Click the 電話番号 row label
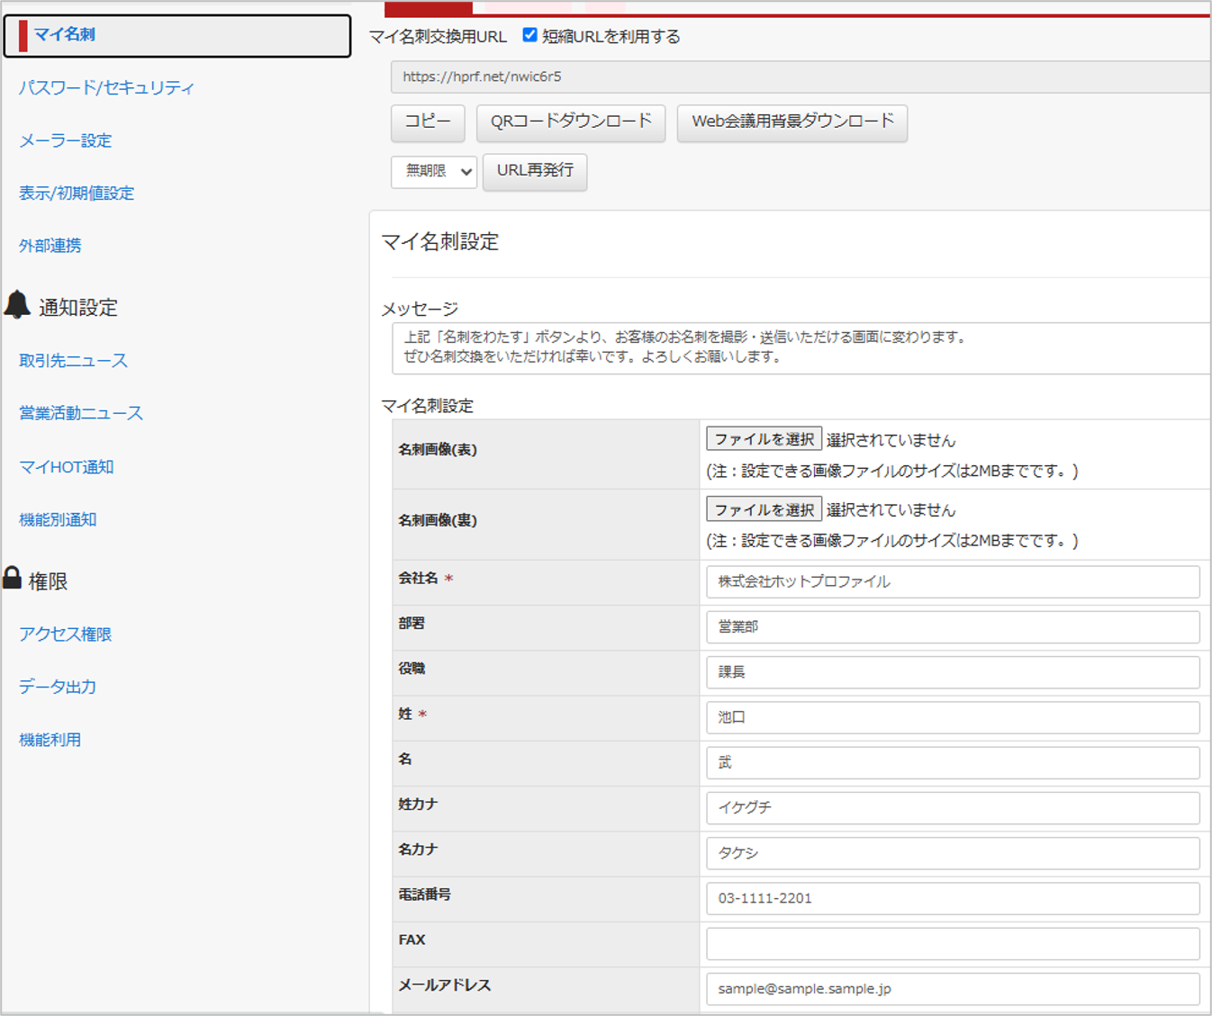Screen dimensions: 1212x1016 pos(425,894)
